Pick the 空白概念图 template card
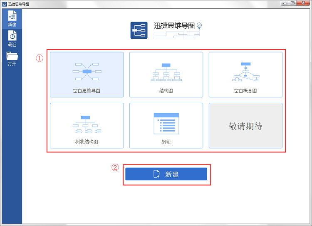The height and width of the screenshot is (226, 312). 245,75
